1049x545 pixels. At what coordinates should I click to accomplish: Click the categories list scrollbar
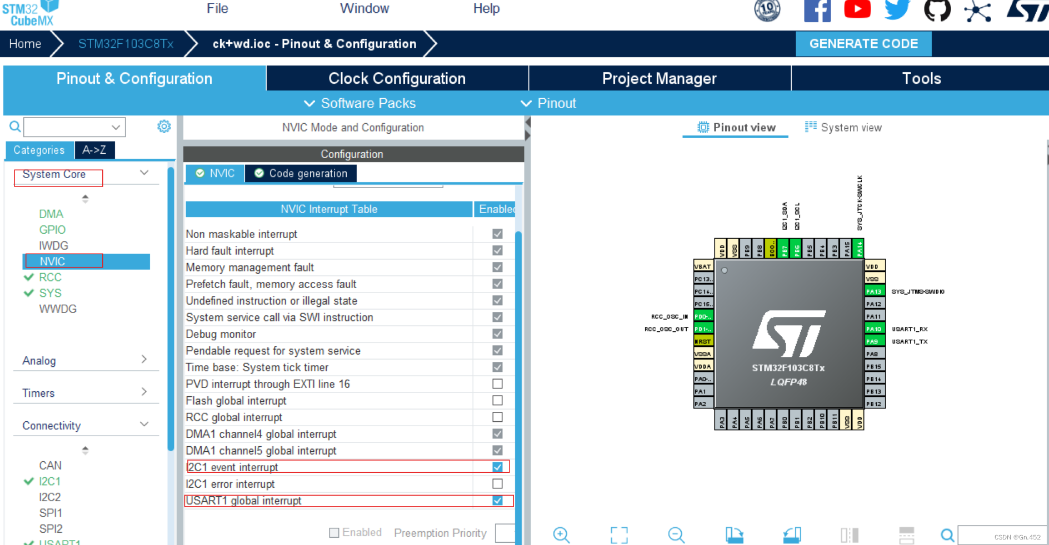[x=171, y=308]
